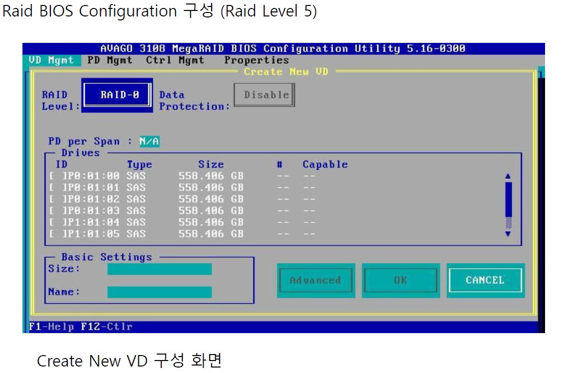Switch to the PD Mgmt tab
Viewport: 571px width, 373px height.
pyautogui.click(x=109, y=60)
